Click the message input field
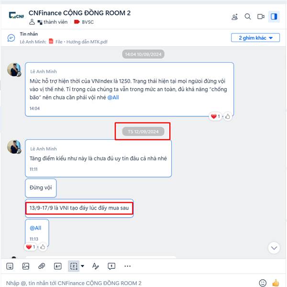 (128, 283)
